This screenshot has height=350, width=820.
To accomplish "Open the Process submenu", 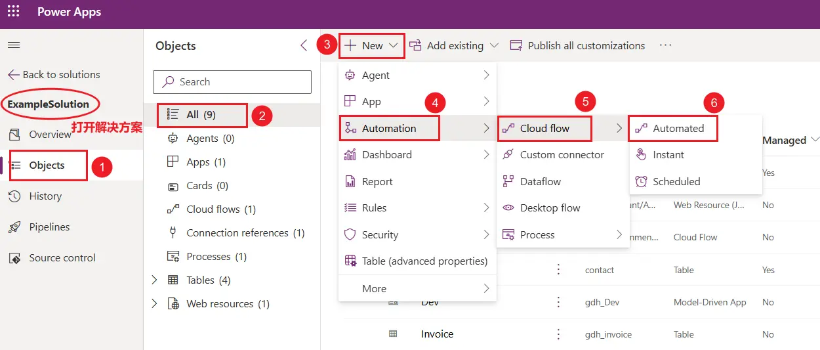I will tap(563, 235).
